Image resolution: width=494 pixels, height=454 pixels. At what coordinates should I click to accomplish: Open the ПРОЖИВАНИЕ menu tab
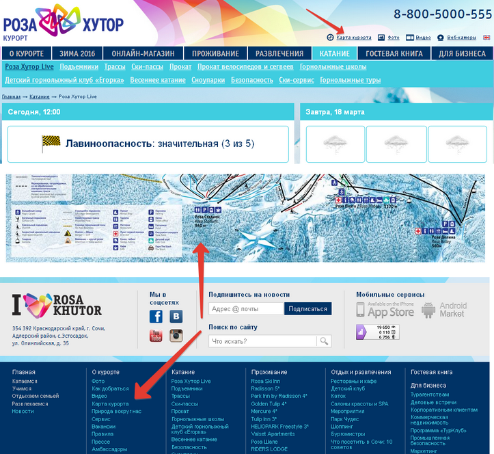click(x=215, y=53)
